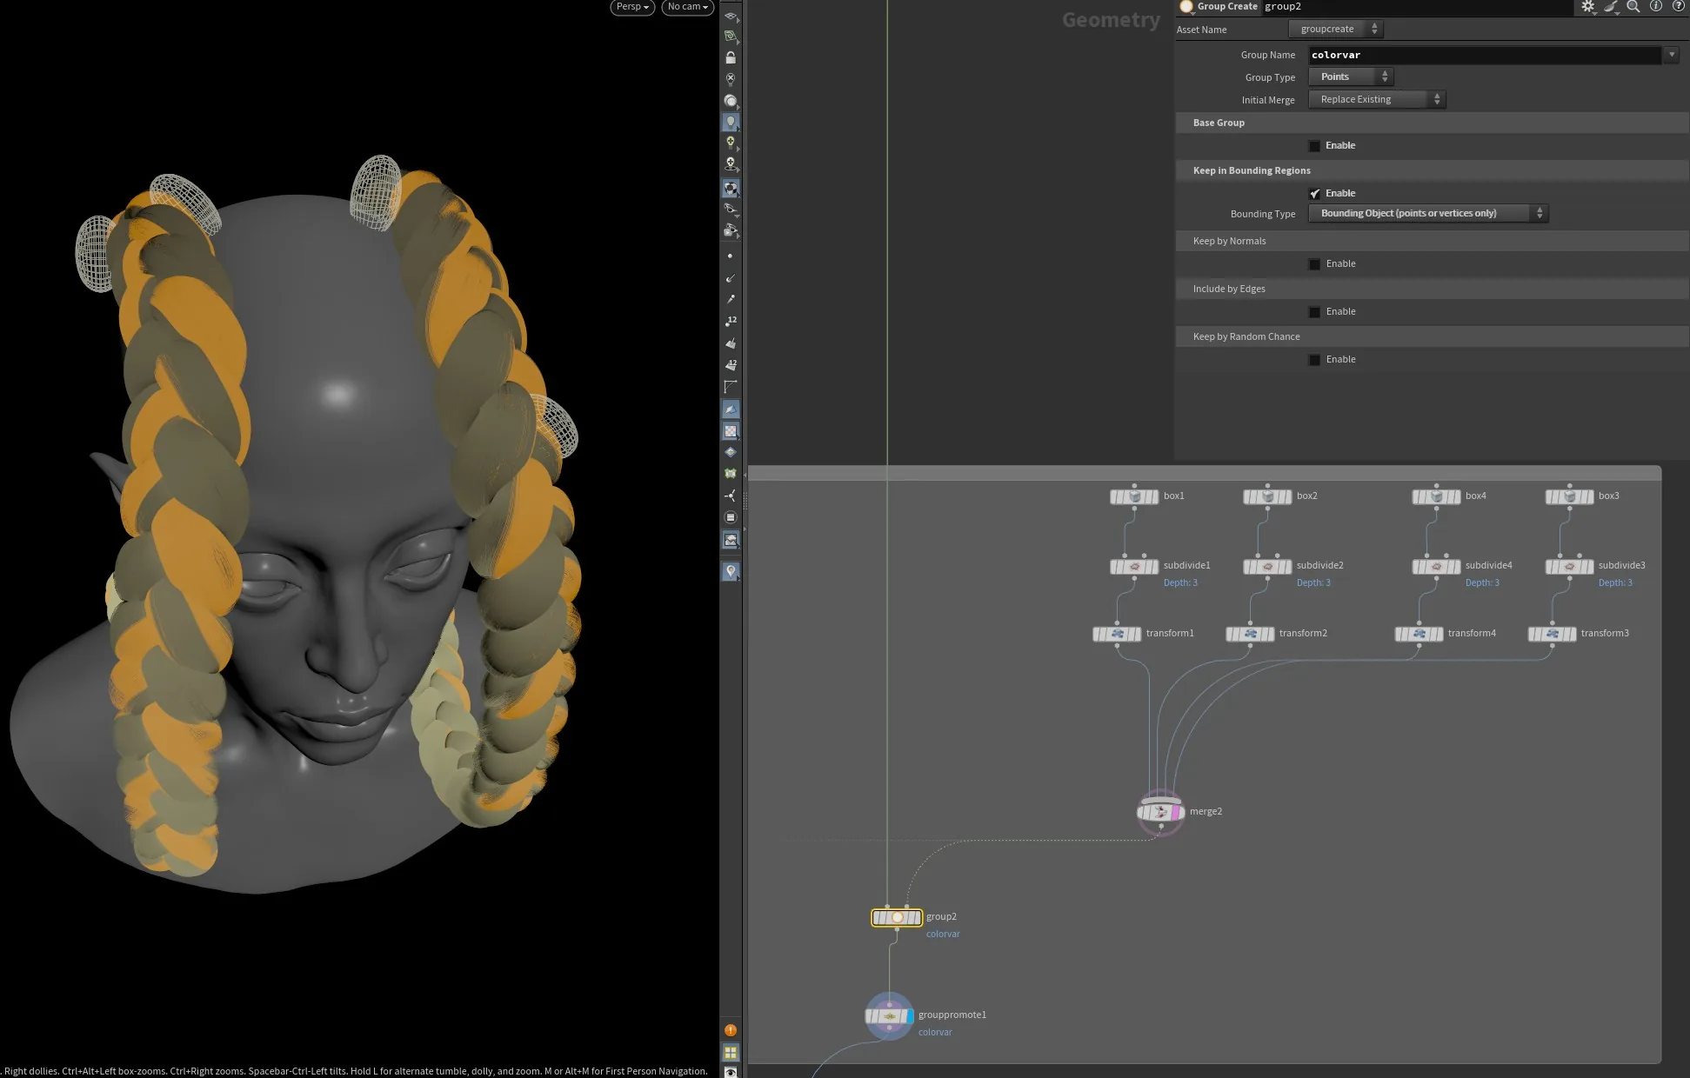Toggle the display primitive numbers icon

click(x=731, y=365)
